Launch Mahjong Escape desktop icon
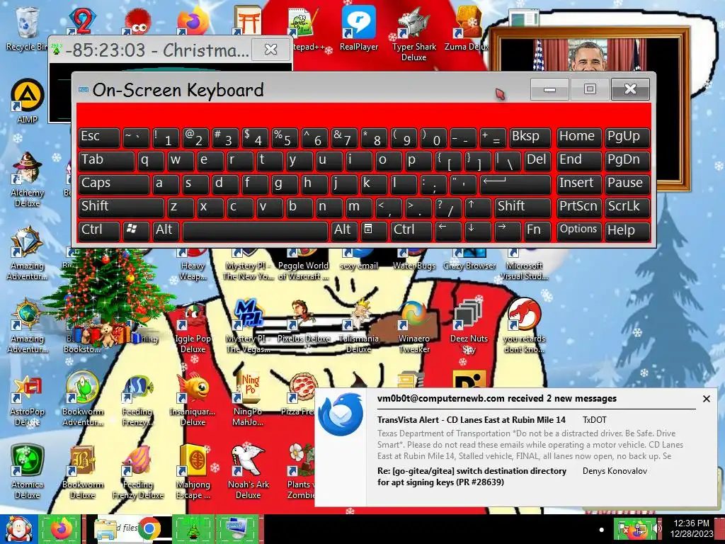 pyautogui.click(x=193, y=472)
